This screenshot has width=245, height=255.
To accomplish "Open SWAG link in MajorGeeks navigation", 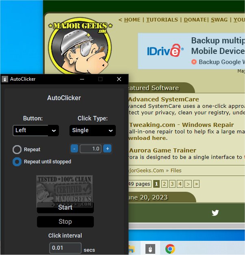I will point(219,20).
